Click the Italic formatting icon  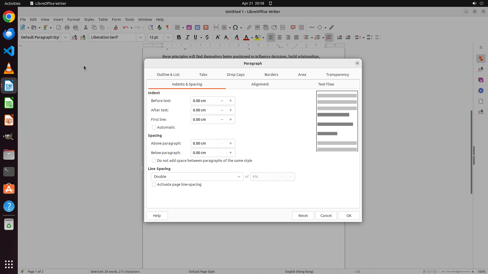[x=187, y=37]
